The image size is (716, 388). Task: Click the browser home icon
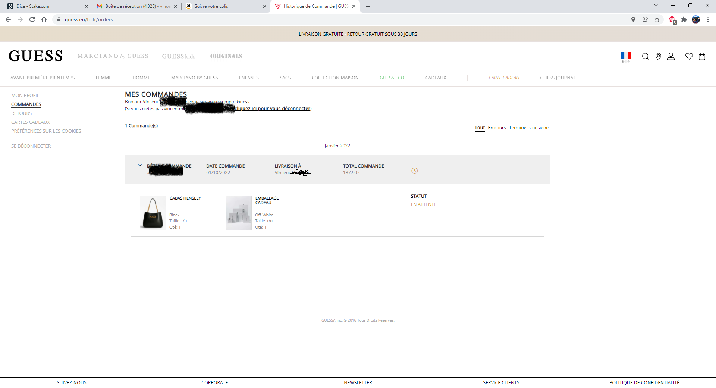pos(44,19)
